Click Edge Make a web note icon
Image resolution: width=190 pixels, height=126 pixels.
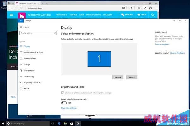[145, 8]
